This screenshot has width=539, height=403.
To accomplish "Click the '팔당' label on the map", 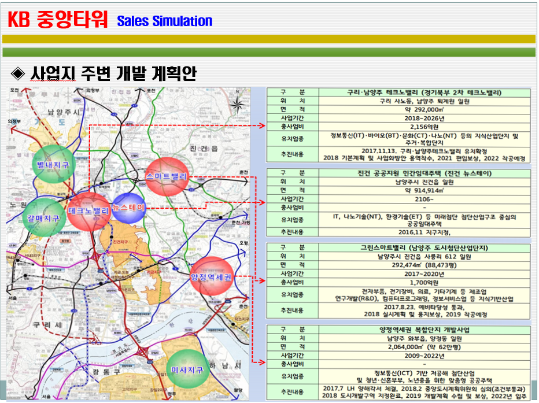I will point(238,390).
